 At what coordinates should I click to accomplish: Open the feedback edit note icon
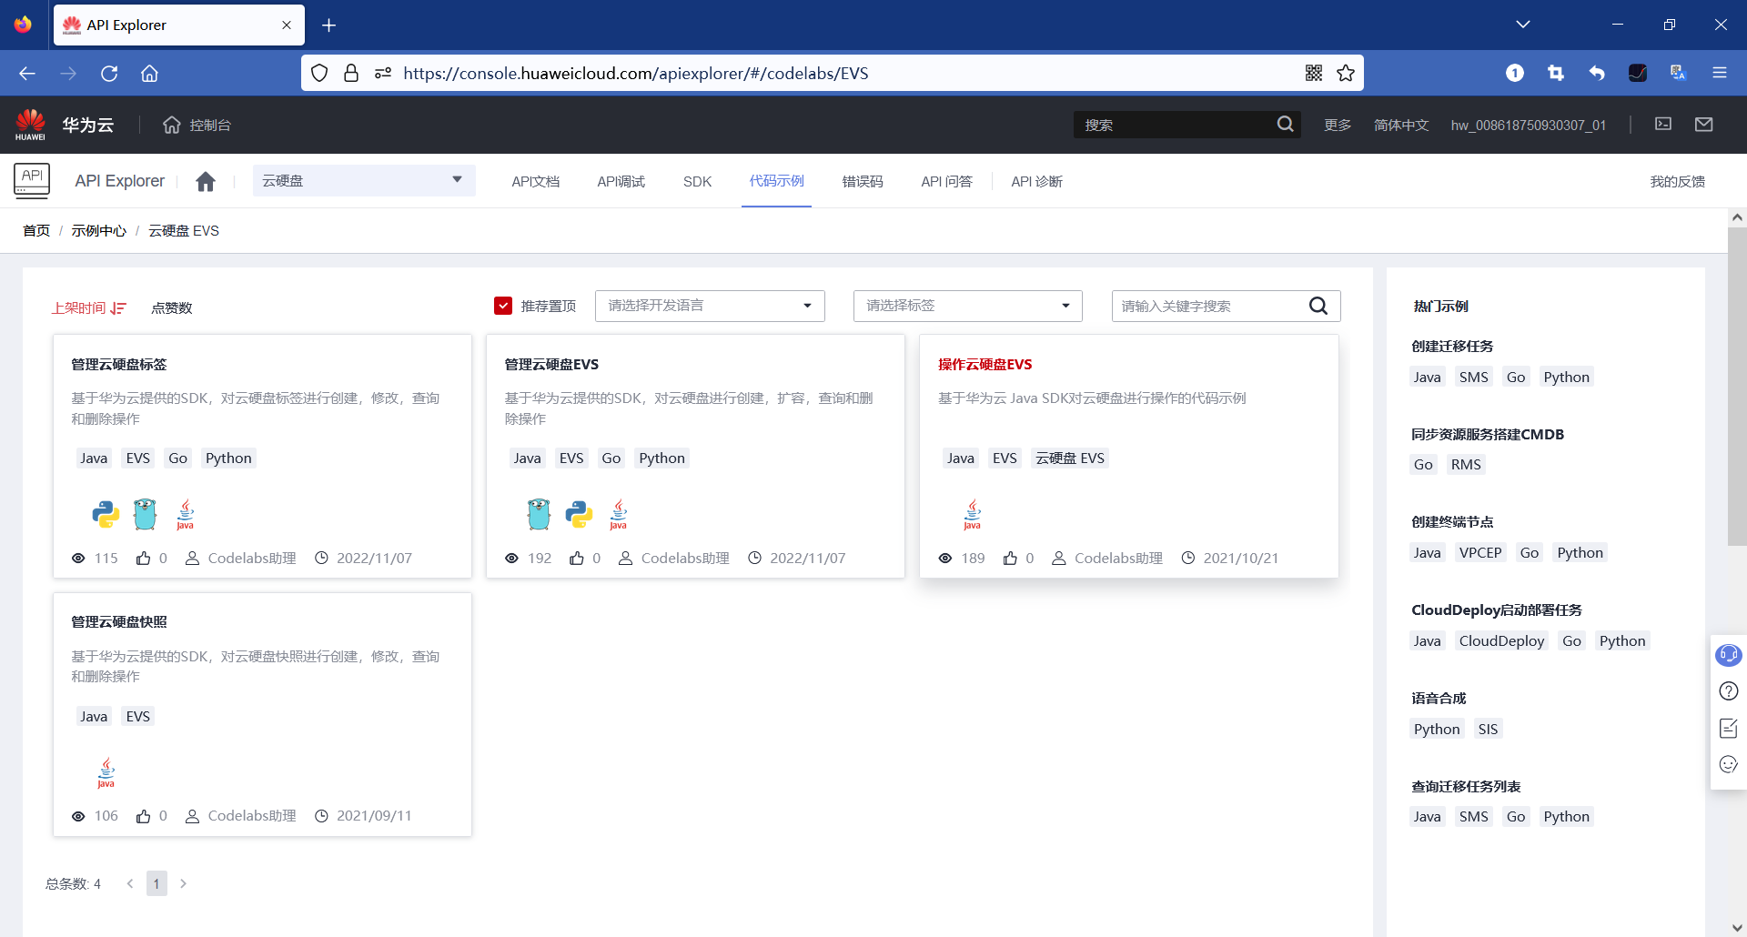coord(1729,728)
